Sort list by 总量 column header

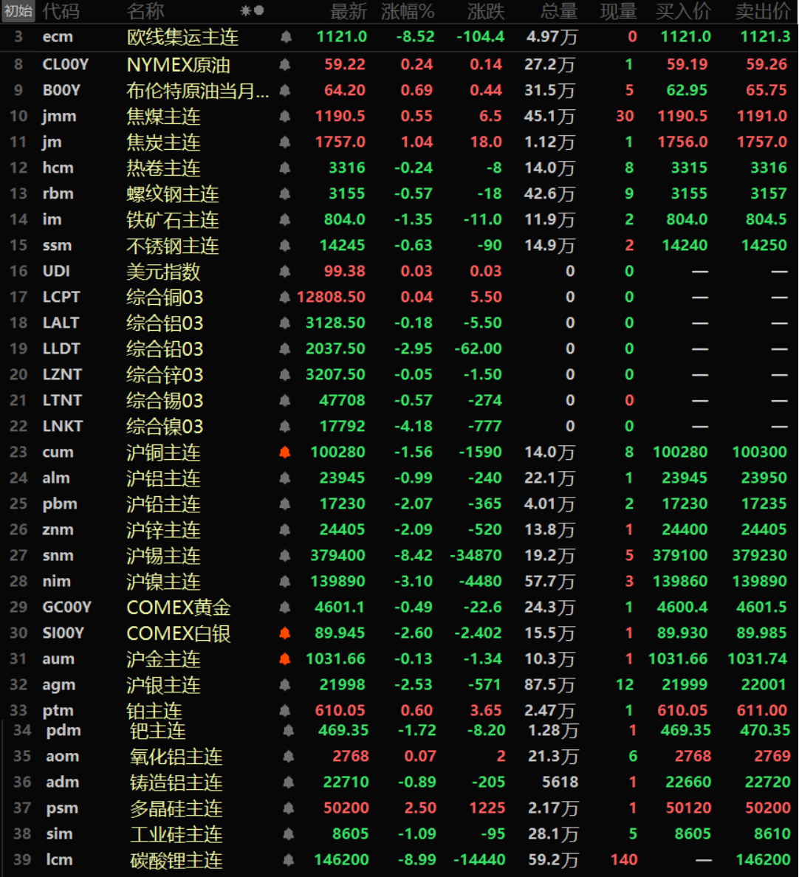click(x=558, y=11)
